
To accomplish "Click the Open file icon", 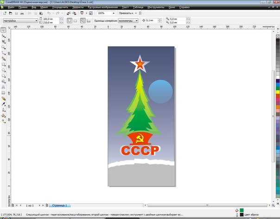I will [11, 13].
